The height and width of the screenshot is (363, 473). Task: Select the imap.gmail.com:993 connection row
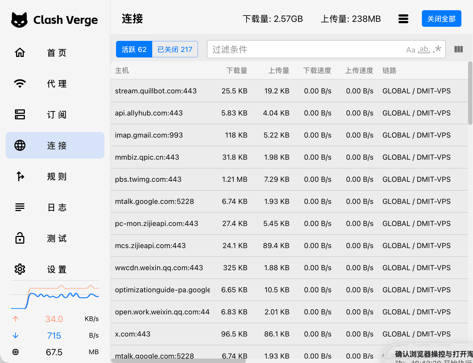tap(289, 135)
